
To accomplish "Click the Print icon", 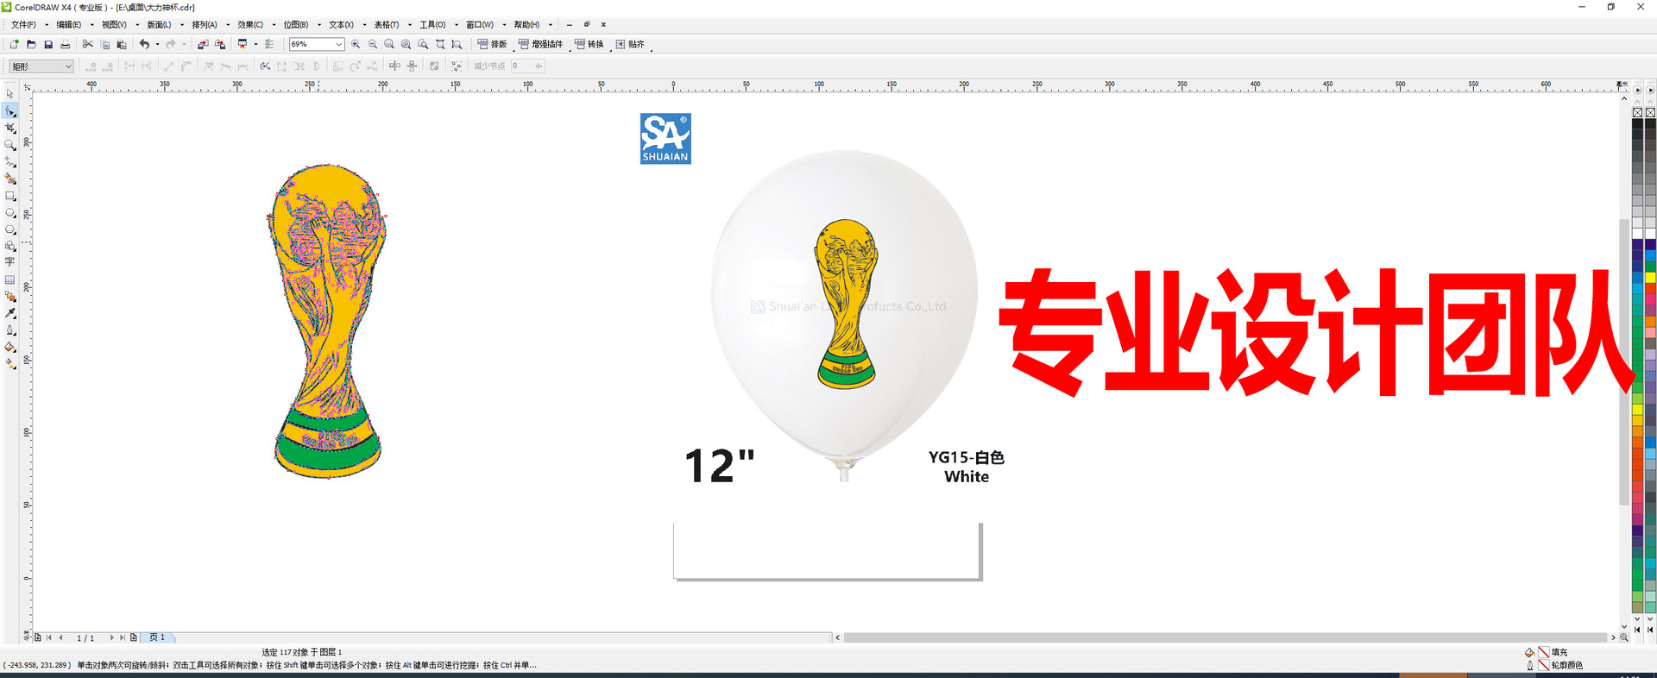I will coord(65,44).
